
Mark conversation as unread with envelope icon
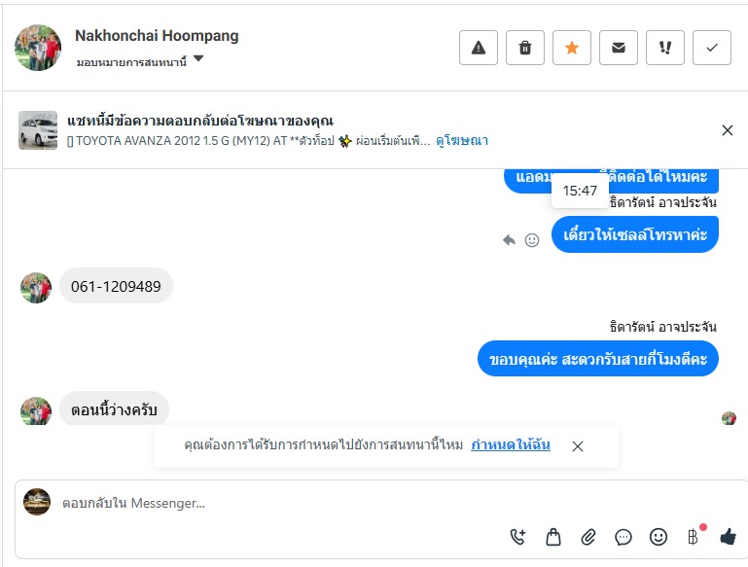[619, 48]
